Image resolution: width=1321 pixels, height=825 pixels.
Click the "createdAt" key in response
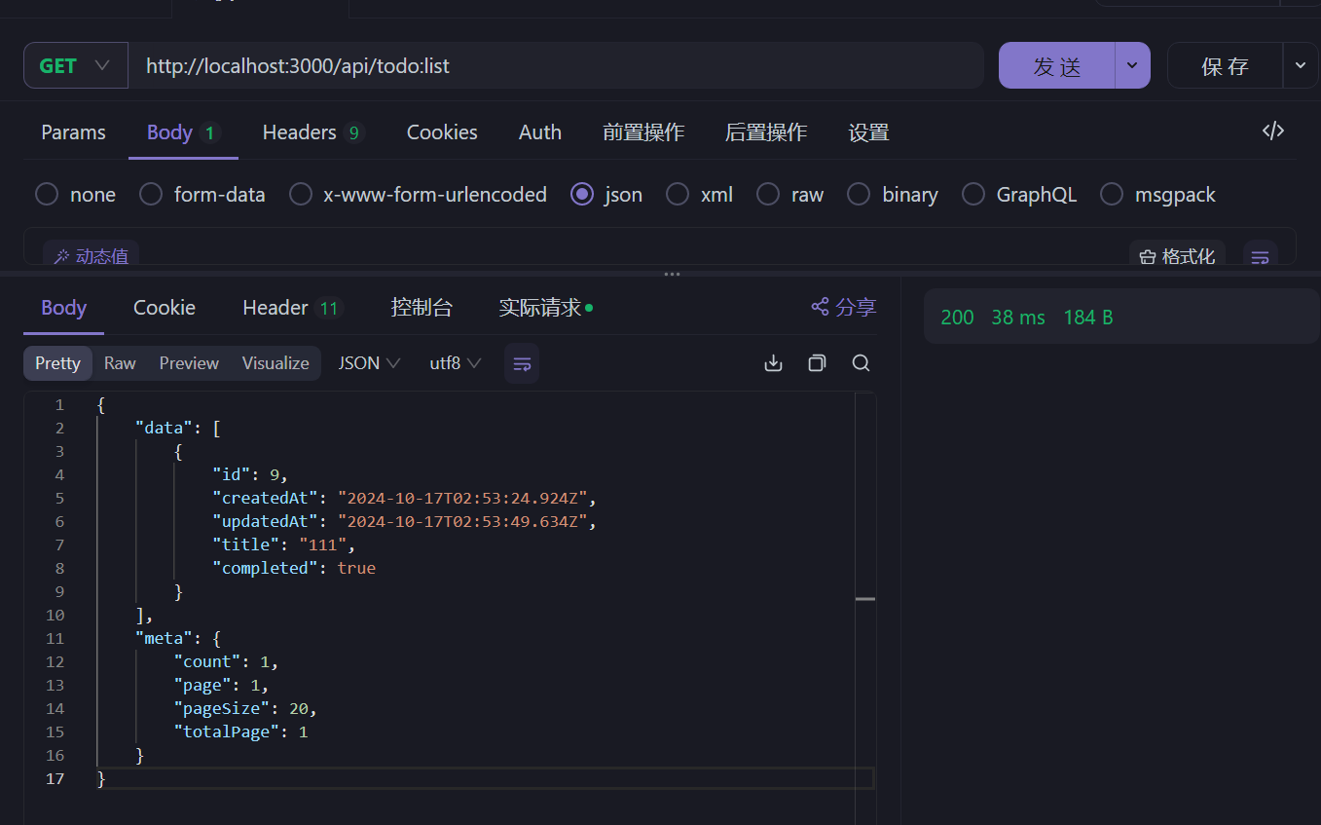pyautogui.click(x=265, y=498)
